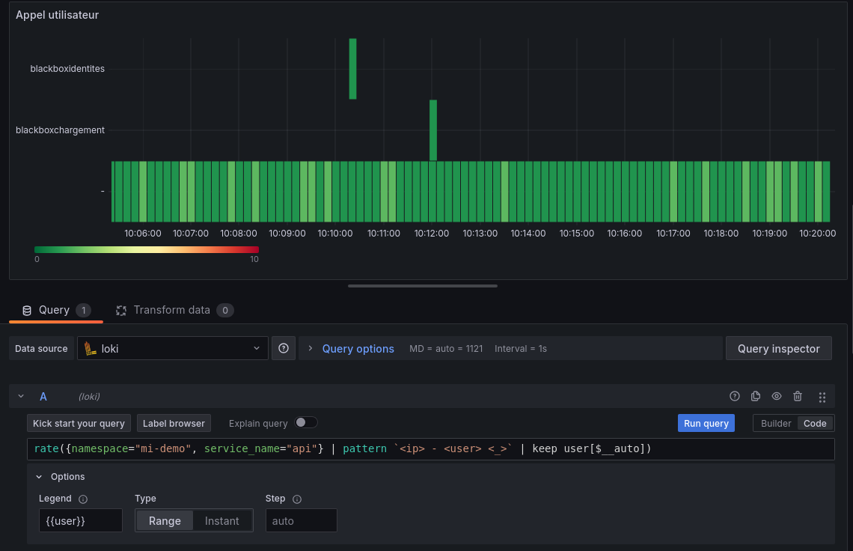
Task: Select Instant query type
Action: (222, 521)
